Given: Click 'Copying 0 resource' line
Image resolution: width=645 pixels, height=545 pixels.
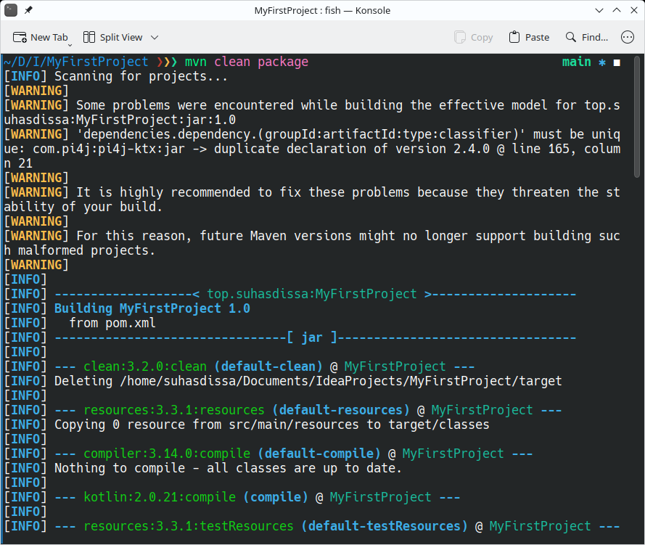Looking at the screenshot, I should 272,425.
